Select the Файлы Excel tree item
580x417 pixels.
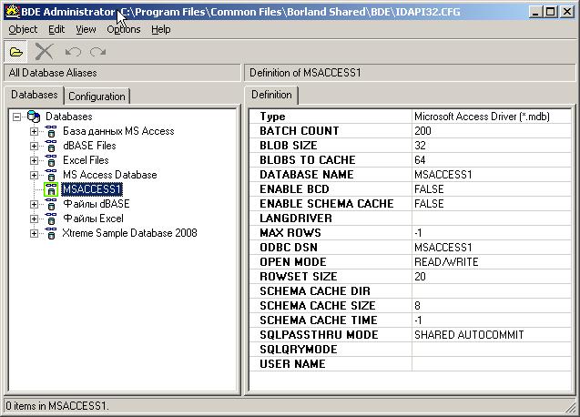click(93, 219)
